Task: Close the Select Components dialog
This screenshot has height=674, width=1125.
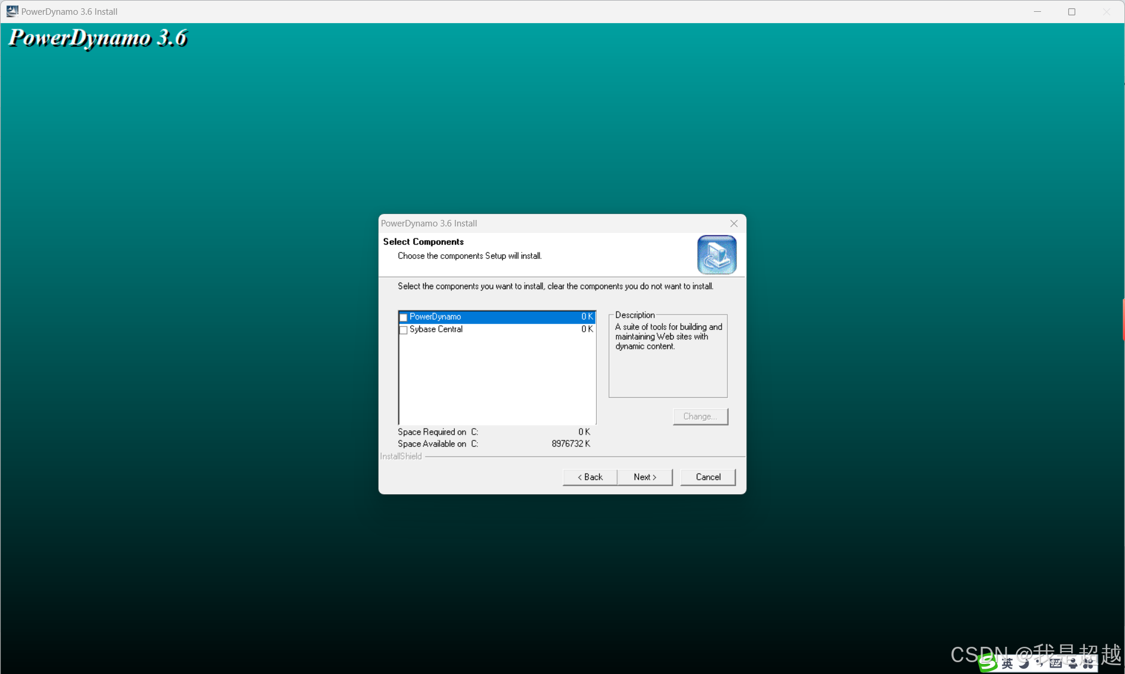Action: click(x=733, y=223)
